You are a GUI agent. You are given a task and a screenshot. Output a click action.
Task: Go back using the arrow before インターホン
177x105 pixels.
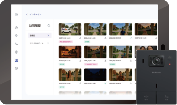(x=27, y=14)
